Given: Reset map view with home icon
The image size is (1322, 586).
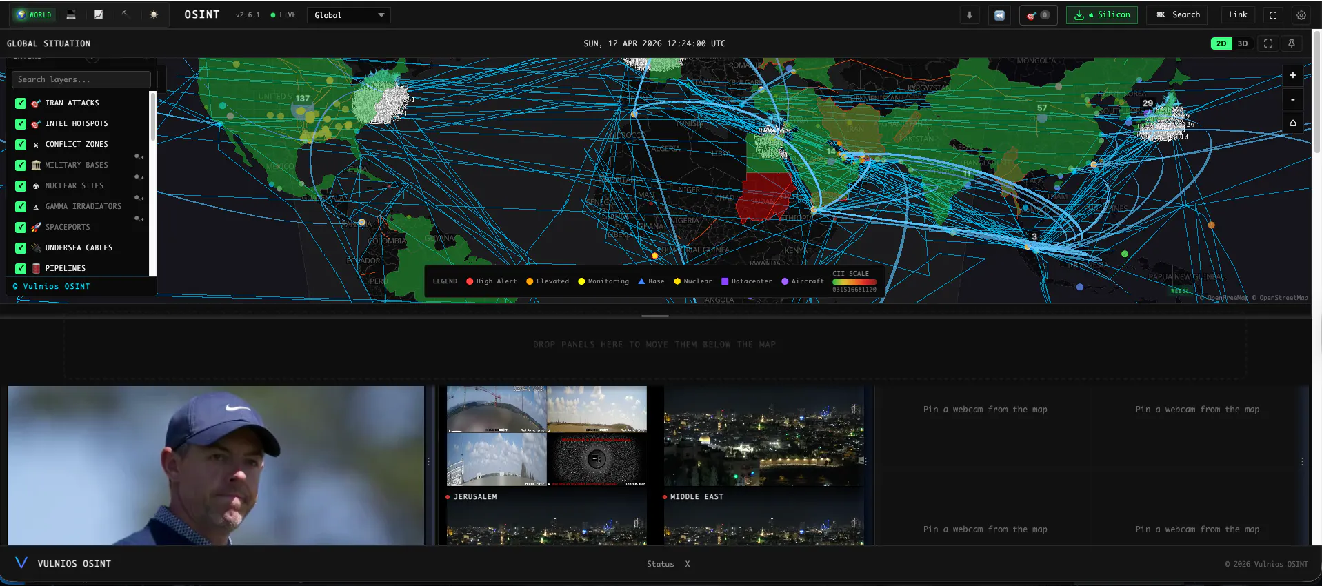Looking at the screenshot, I should pos(1293,123).
